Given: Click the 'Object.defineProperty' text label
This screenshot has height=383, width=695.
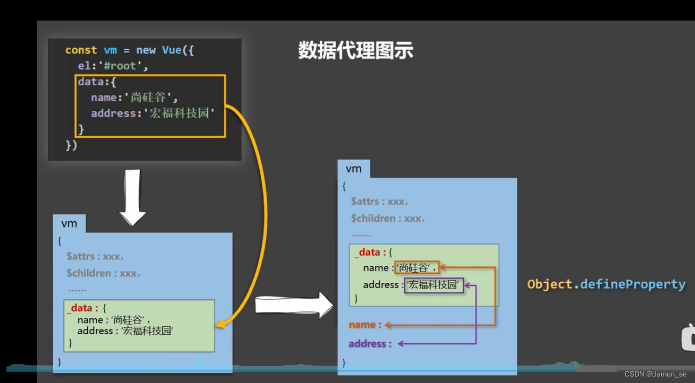Looking at the screenshot, I should point(606,284).
